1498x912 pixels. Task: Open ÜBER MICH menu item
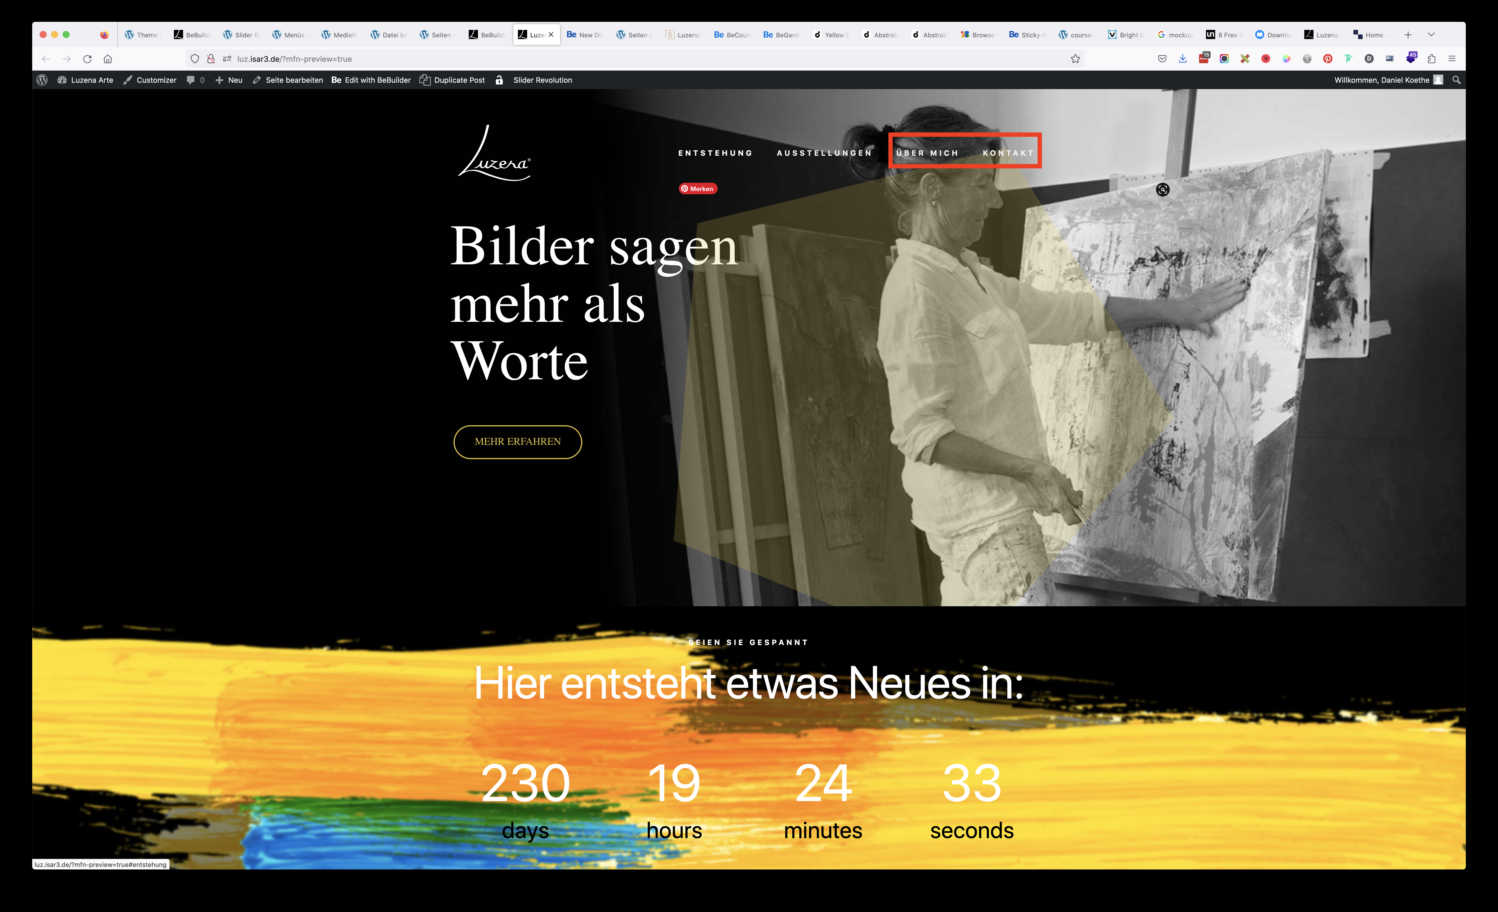coord(927,153)
